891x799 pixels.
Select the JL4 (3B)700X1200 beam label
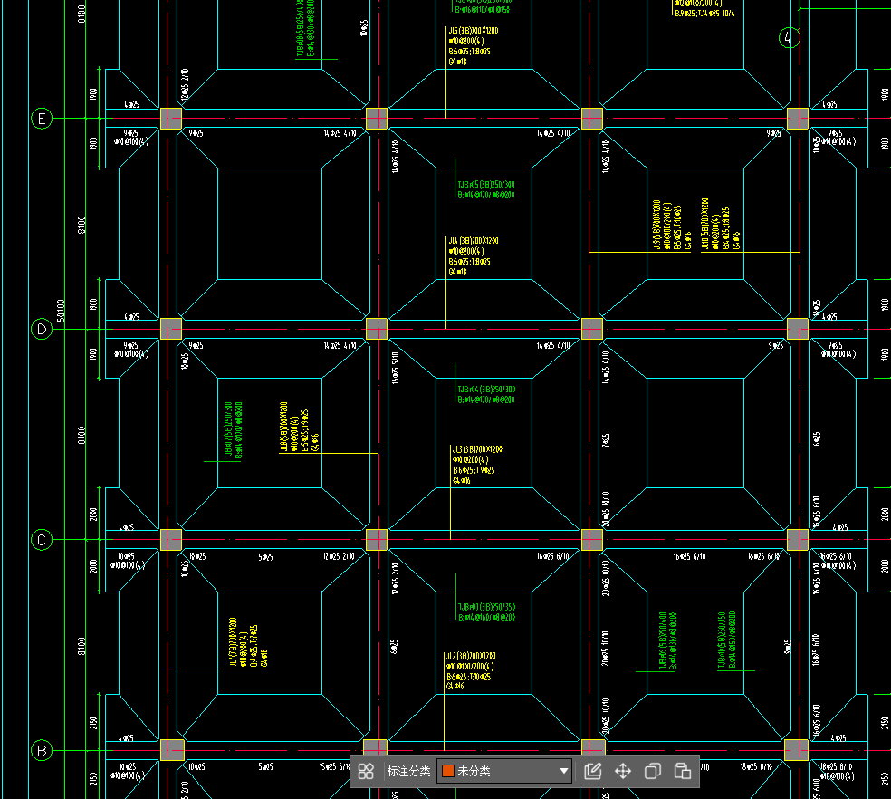474,241
